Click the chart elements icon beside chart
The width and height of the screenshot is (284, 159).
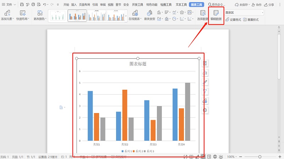205,63
